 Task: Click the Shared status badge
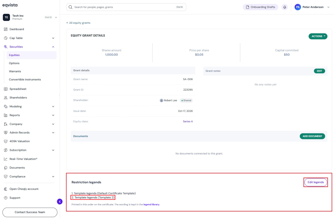tap(186, 101)
